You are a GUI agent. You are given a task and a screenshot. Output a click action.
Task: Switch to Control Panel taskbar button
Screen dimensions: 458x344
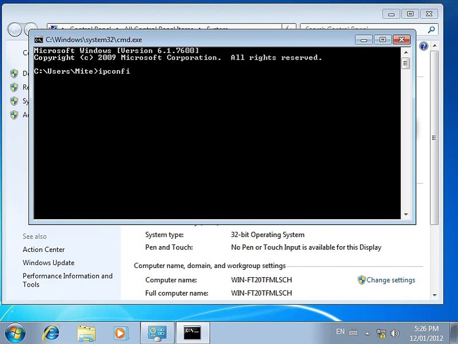[157, 333]
